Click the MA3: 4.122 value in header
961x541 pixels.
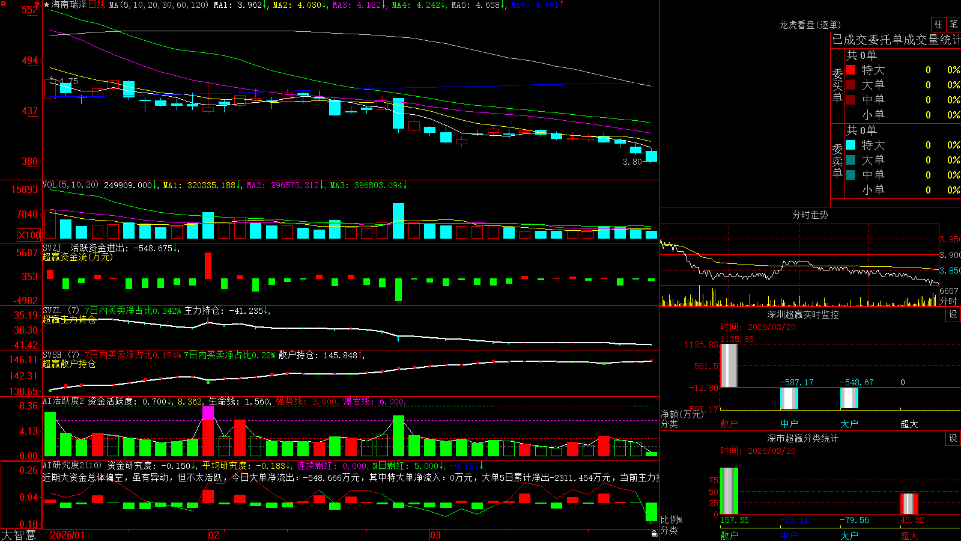point(360,5)
